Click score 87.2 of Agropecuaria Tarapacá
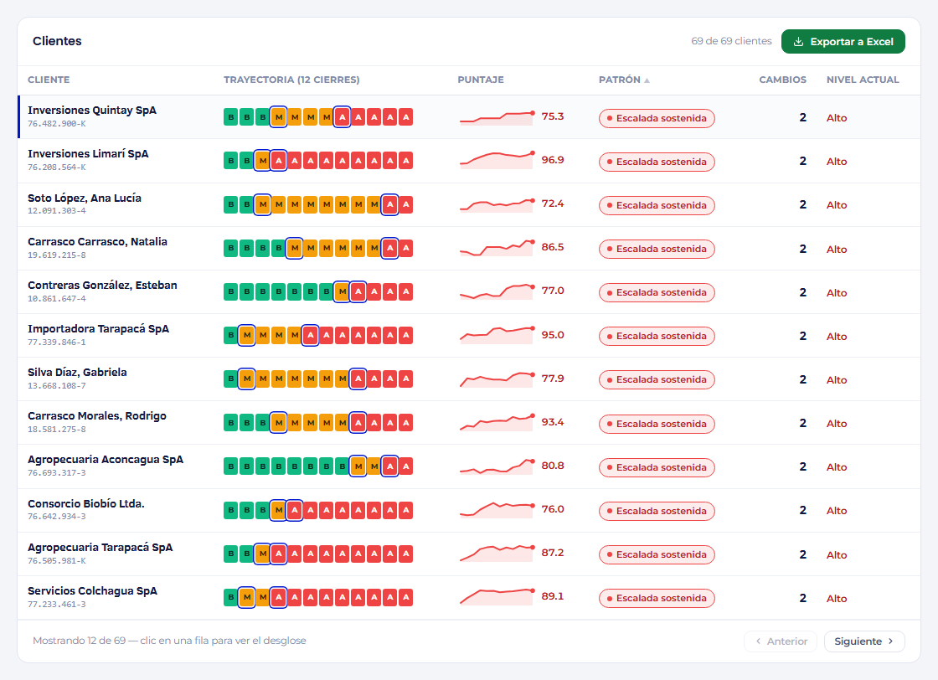 tap(553, 552)
